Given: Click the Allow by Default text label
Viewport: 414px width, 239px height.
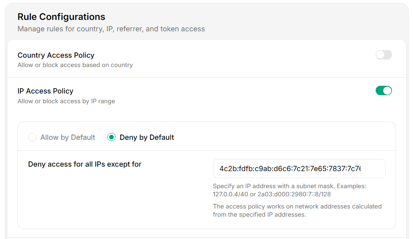Looking at the screenshot, I should click(x=68, y=137).
